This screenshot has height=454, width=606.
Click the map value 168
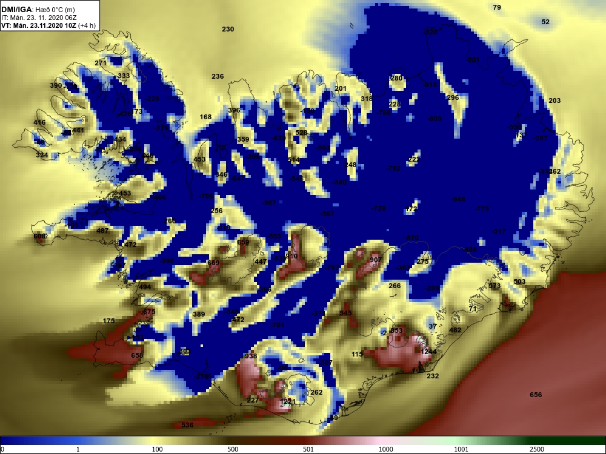click(x=205, y=117)
